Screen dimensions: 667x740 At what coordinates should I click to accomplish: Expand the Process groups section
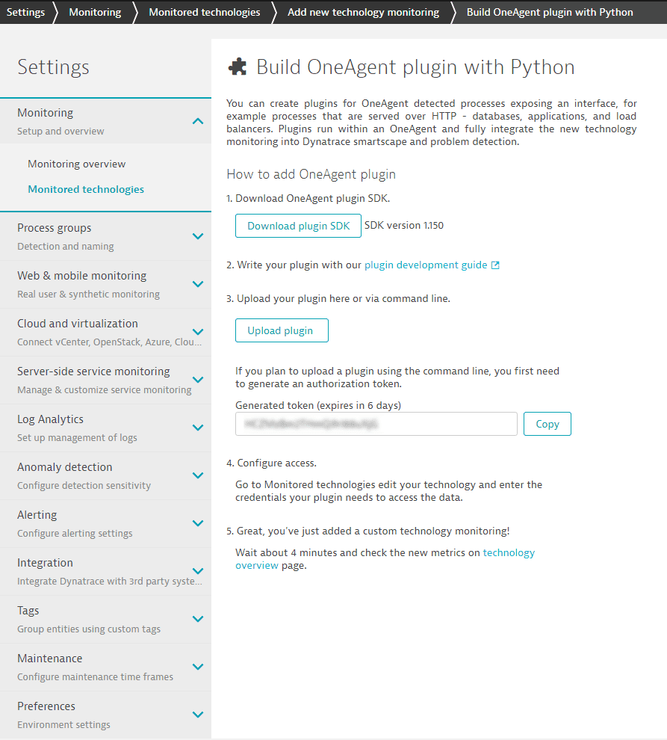click(198, 236)
